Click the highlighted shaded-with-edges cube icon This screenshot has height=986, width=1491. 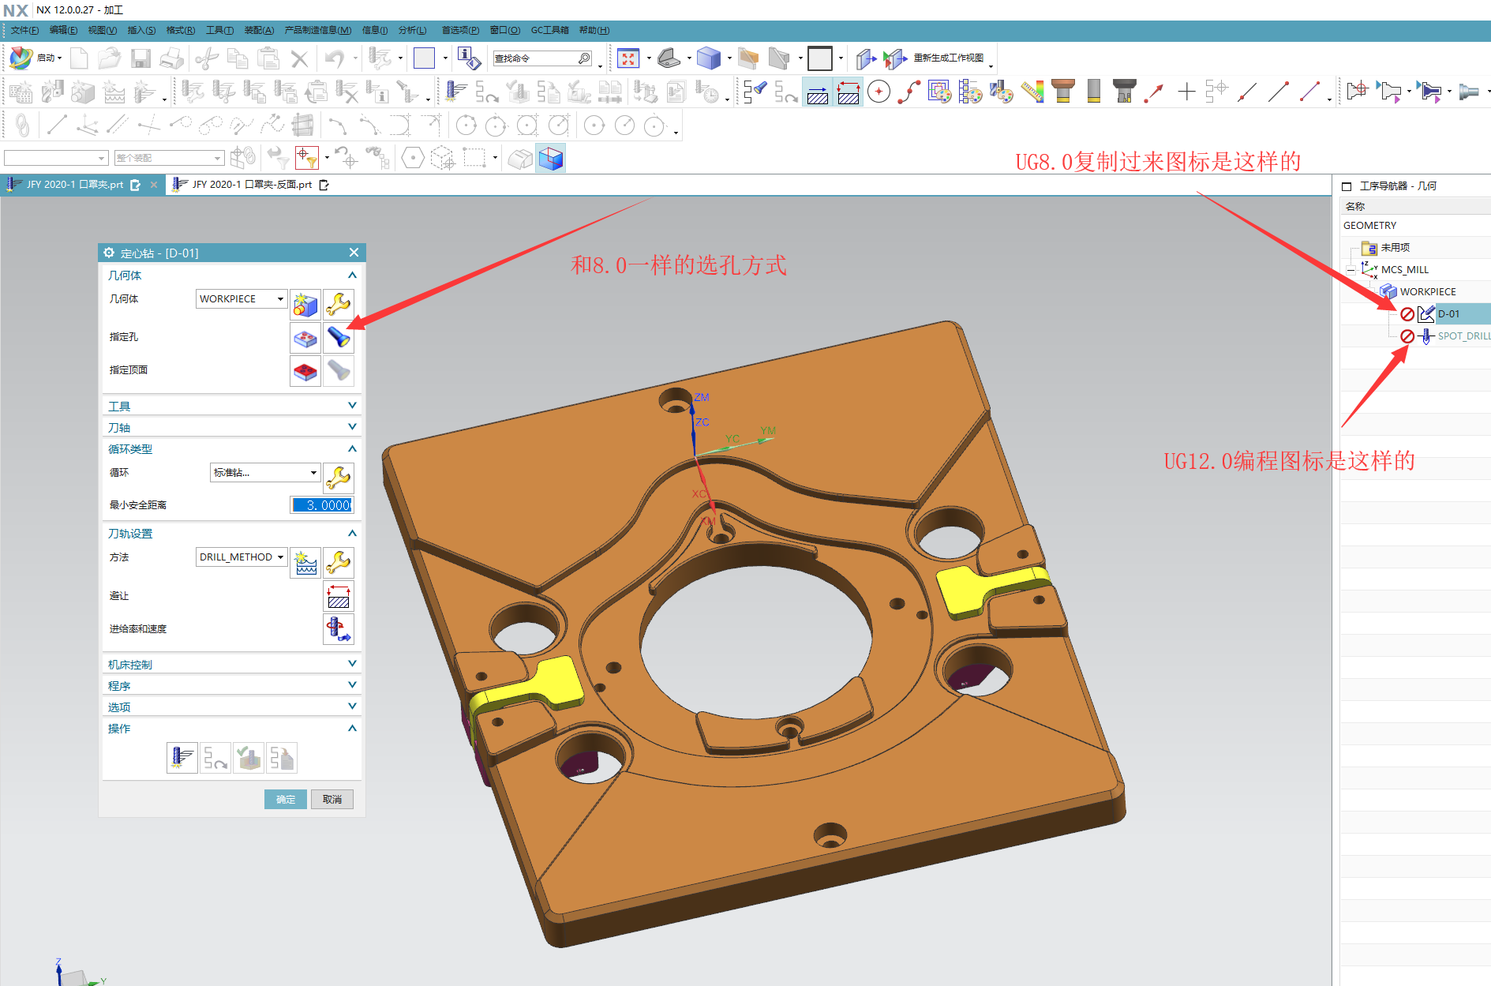click(551, 158)
